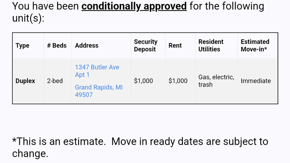
Task: Select the 2-bed cell
Action: click(x=55, y=81)
